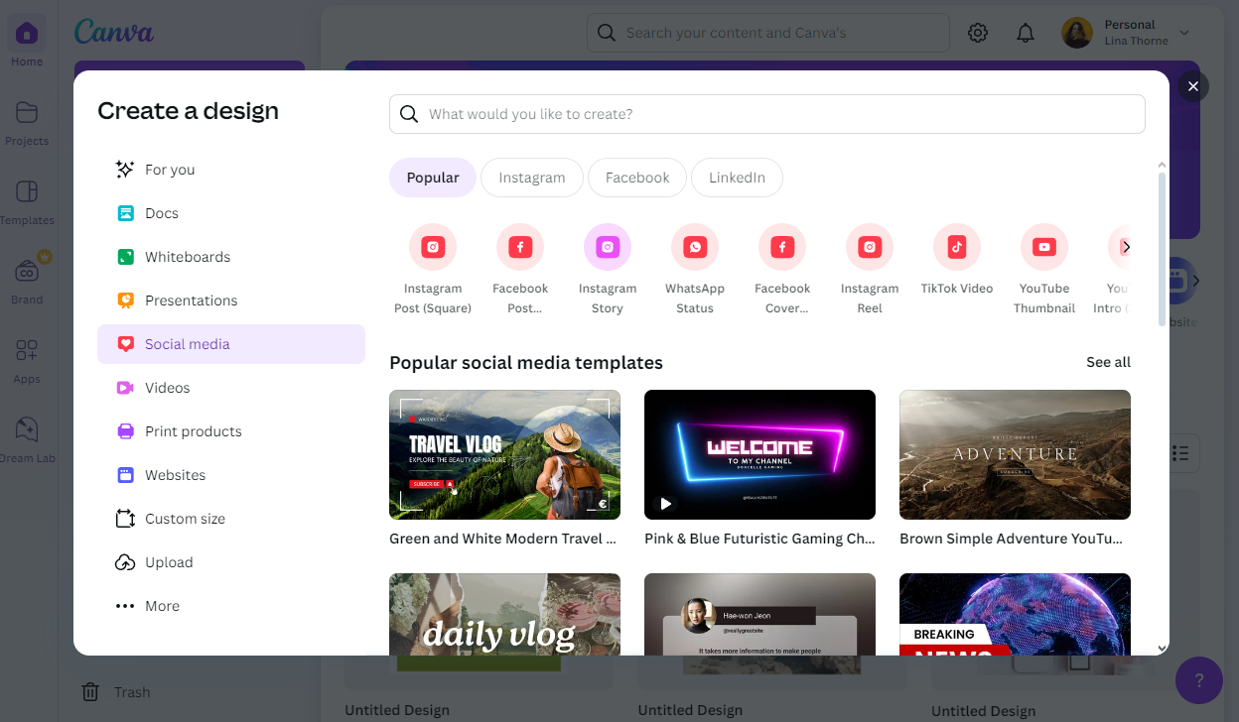The image size is (1239, 722).
Task: Choose TikTok Video design type
Action: (957, 259)
